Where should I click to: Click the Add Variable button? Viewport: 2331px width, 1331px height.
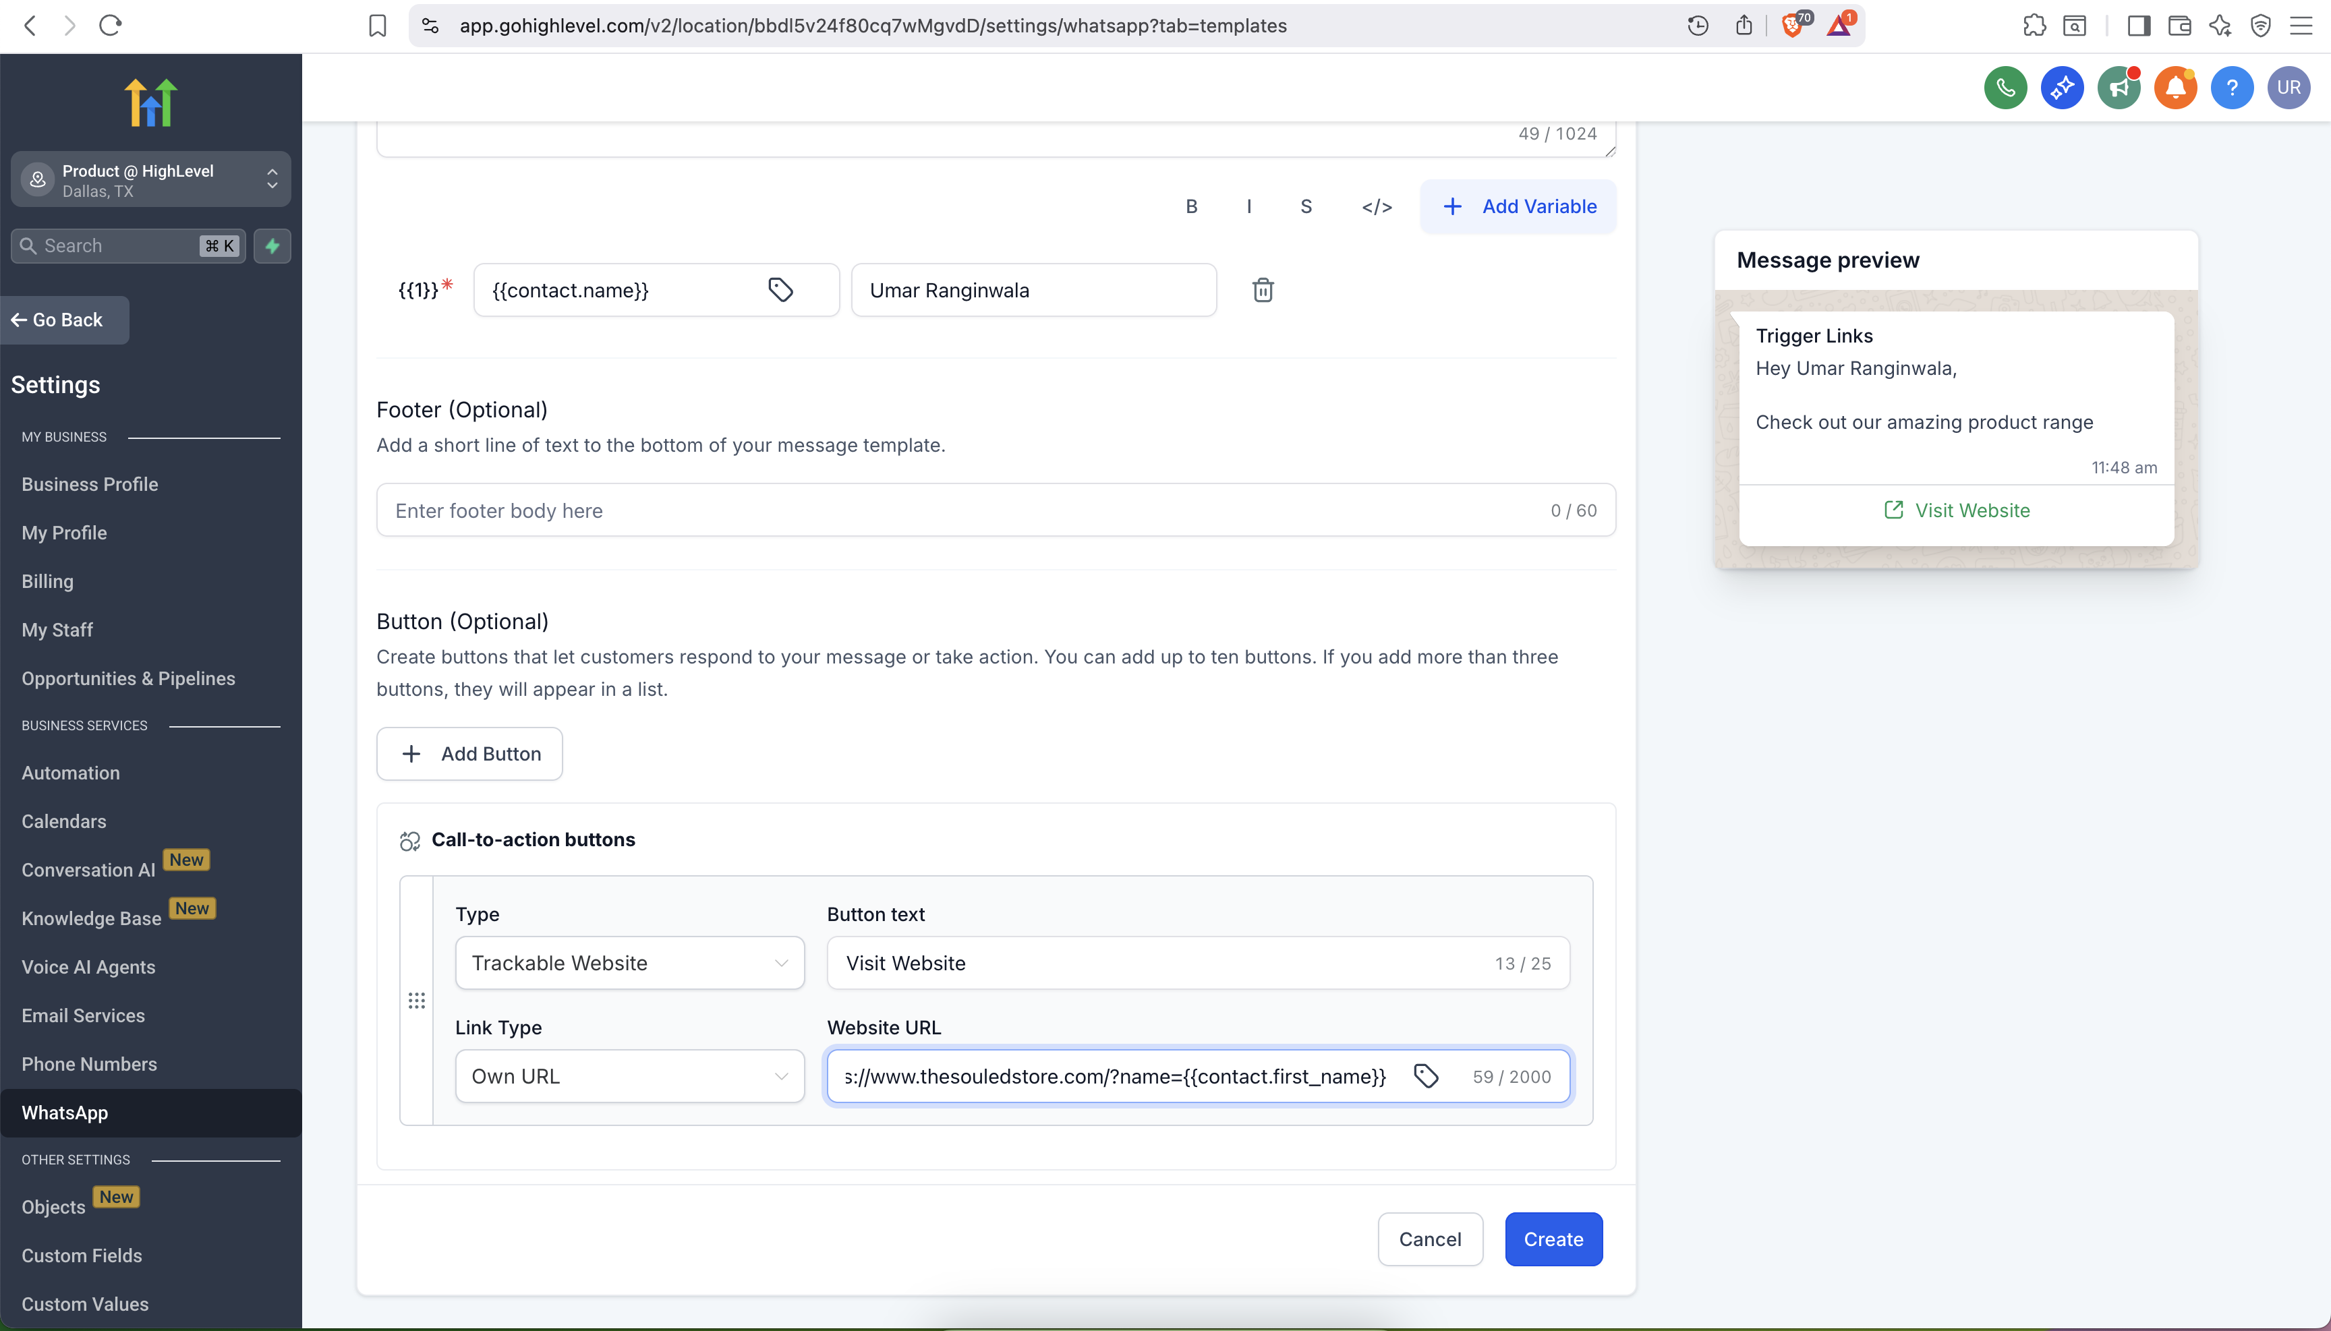1518,206
